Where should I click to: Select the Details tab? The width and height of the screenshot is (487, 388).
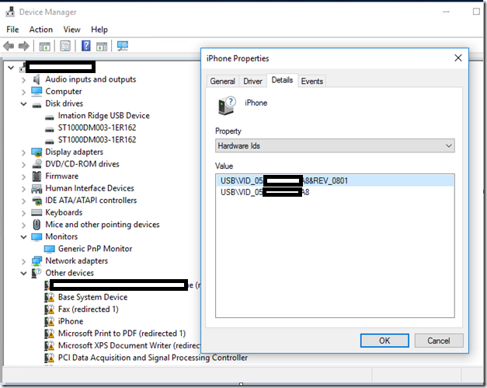coord(282,80)
